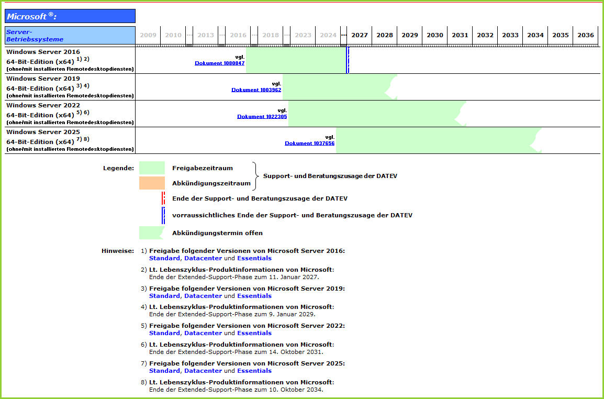Select the Windows Server 2019 row label
The width and height of the screenshot is (604, 399).
pos(70,87)
